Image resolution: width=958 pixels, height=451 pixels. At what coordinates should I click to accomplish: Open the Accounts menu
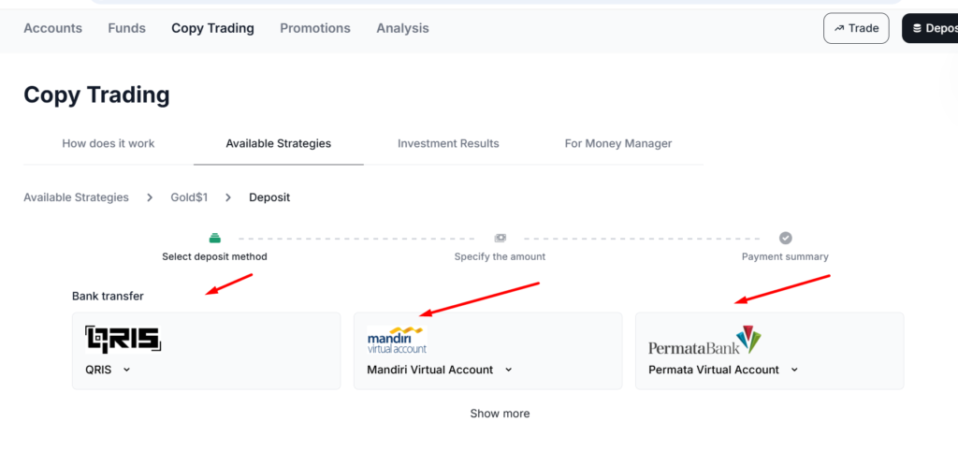[52, 28]
